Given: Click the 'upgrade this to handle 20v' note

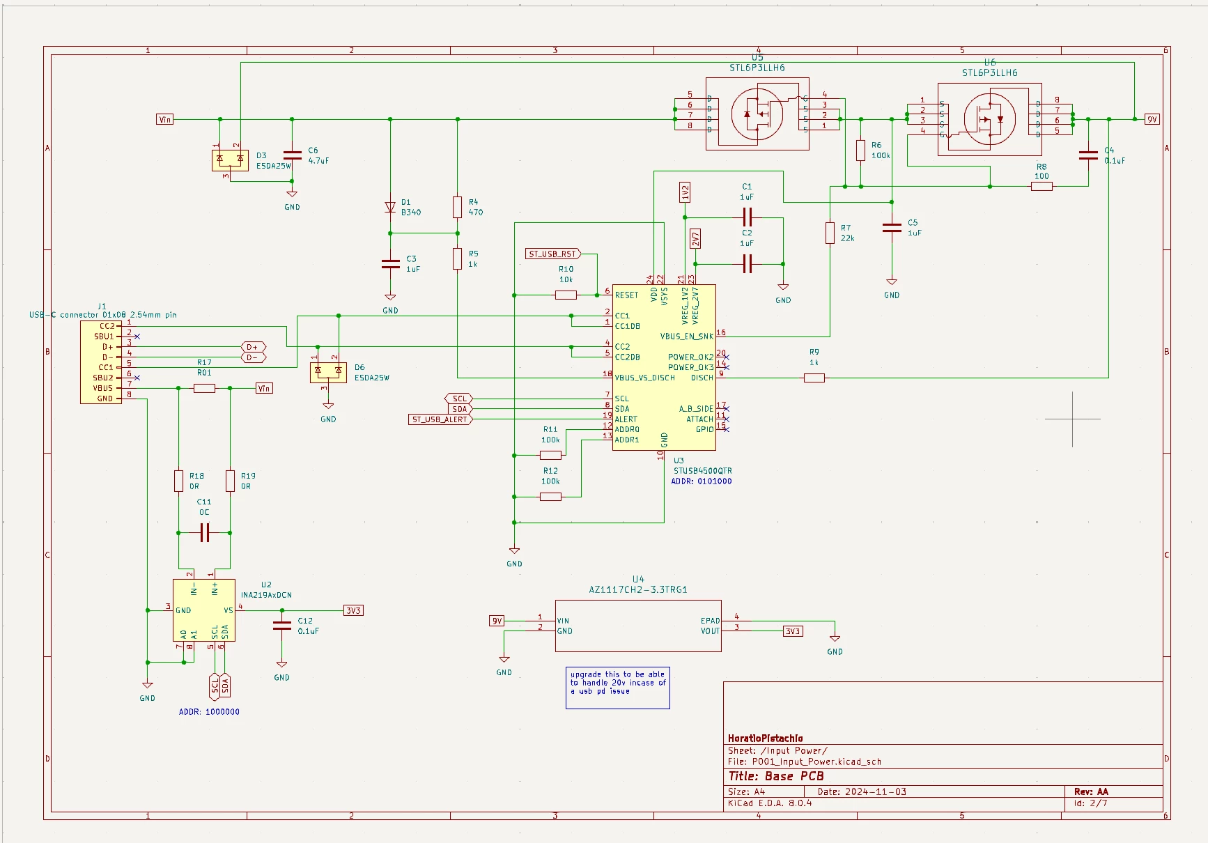Looking at the screenshot, I should (618, 688).
